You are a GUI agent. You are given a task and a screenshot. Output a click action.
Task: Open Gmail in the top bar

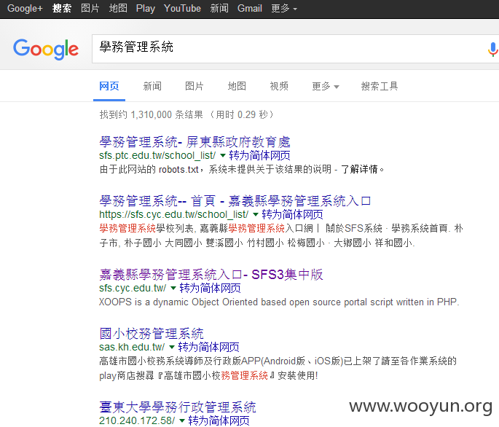(x=250, y=8)
